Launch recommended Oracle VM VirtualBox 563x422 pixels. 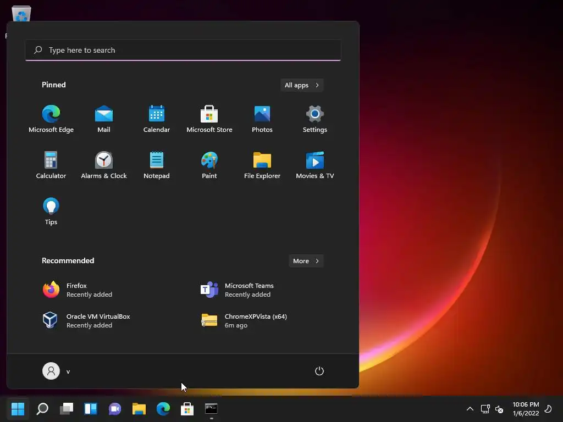click(x=86, y=320)
